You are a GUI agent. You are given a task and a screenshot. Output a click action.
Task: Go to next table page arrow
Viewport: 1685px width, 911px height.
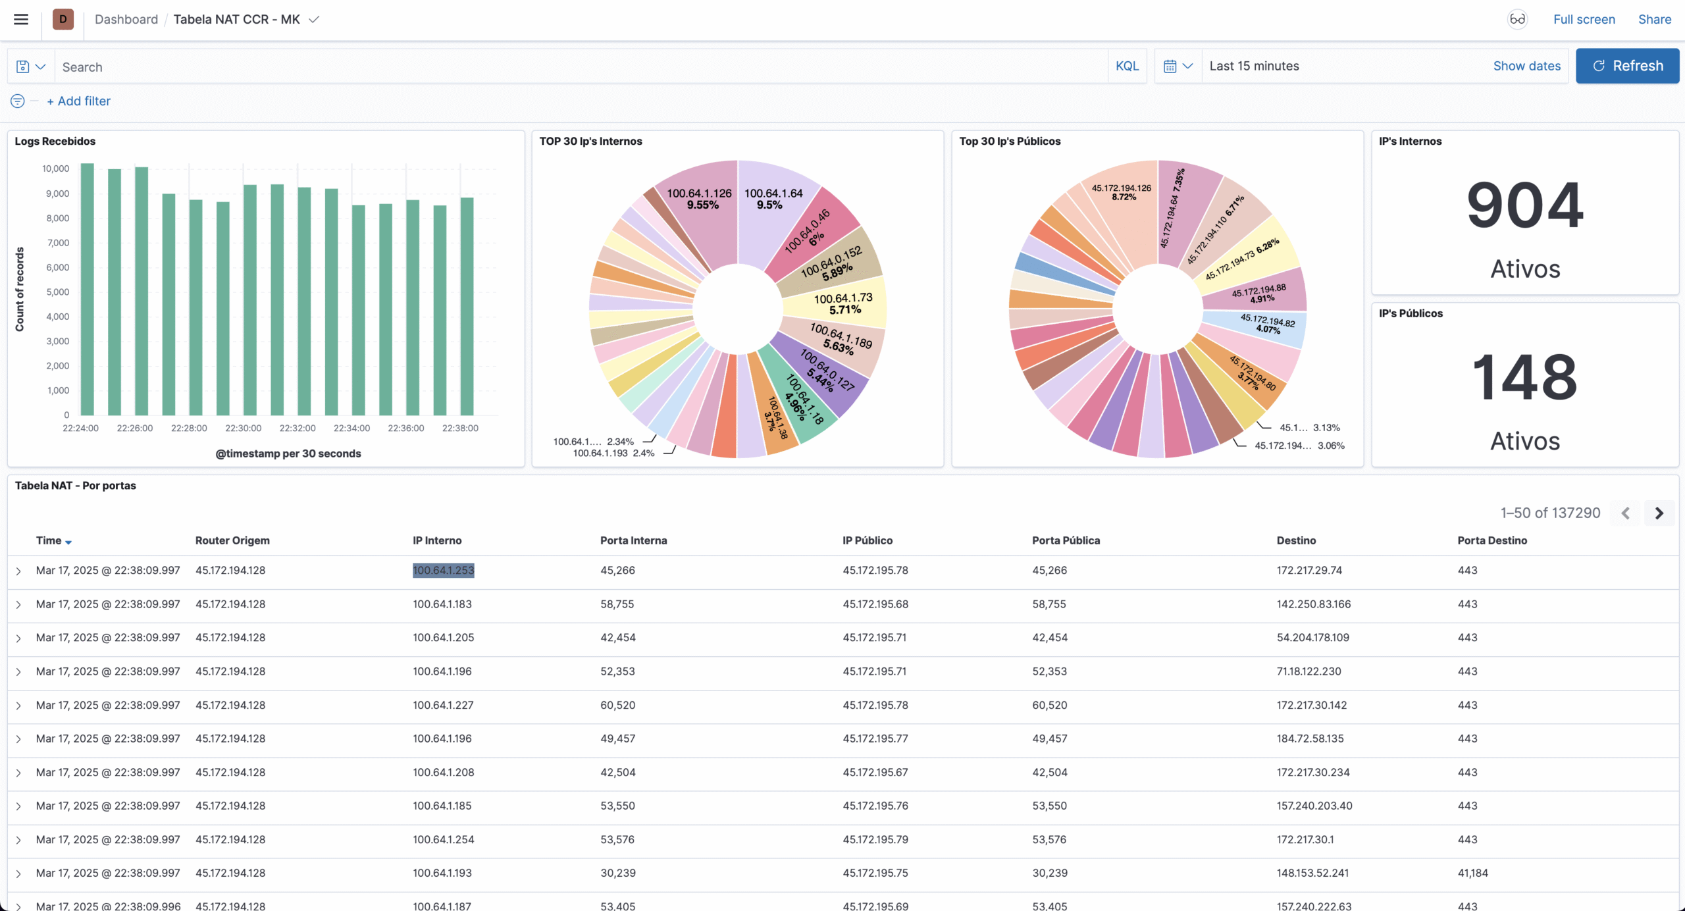(1659, 513)
